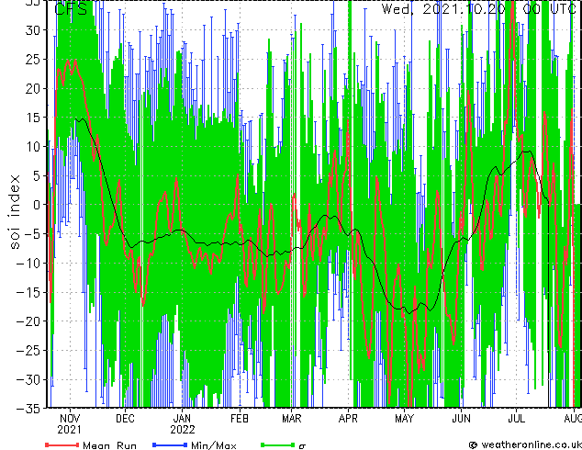Click the DEC month label
Viewport: 582px width, 450px height.
click(125, 419)
